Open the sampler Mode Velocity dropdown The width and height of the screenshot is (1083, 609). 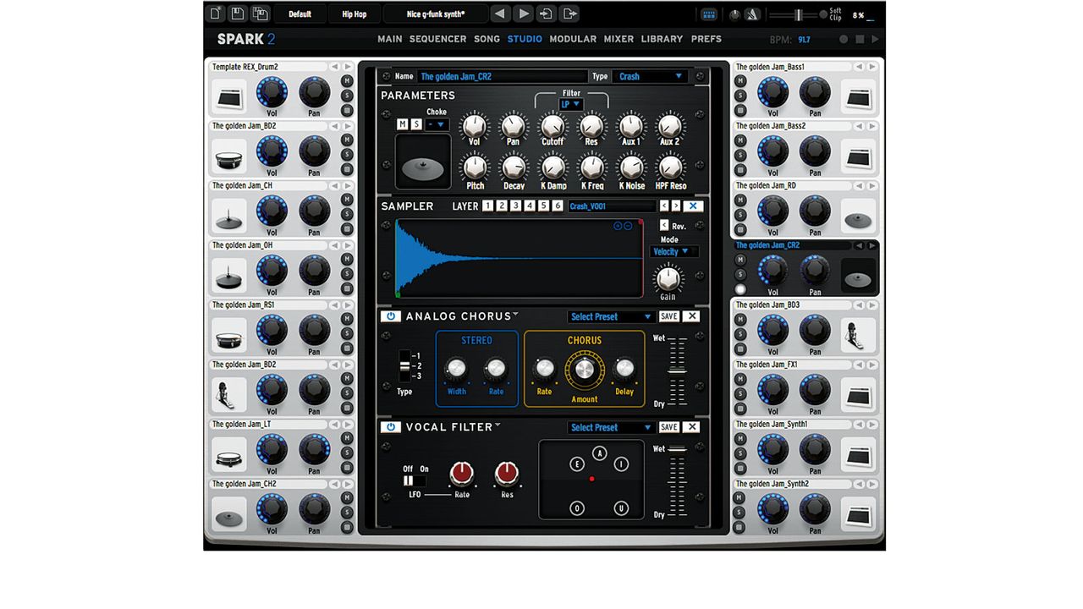point(674,252)
